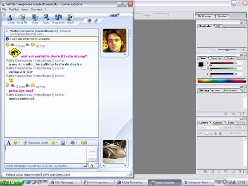Viewport: 248px width, 186px height.
Task: Open the File menu in MSN conversation
Action: click(x=4, y=10)
